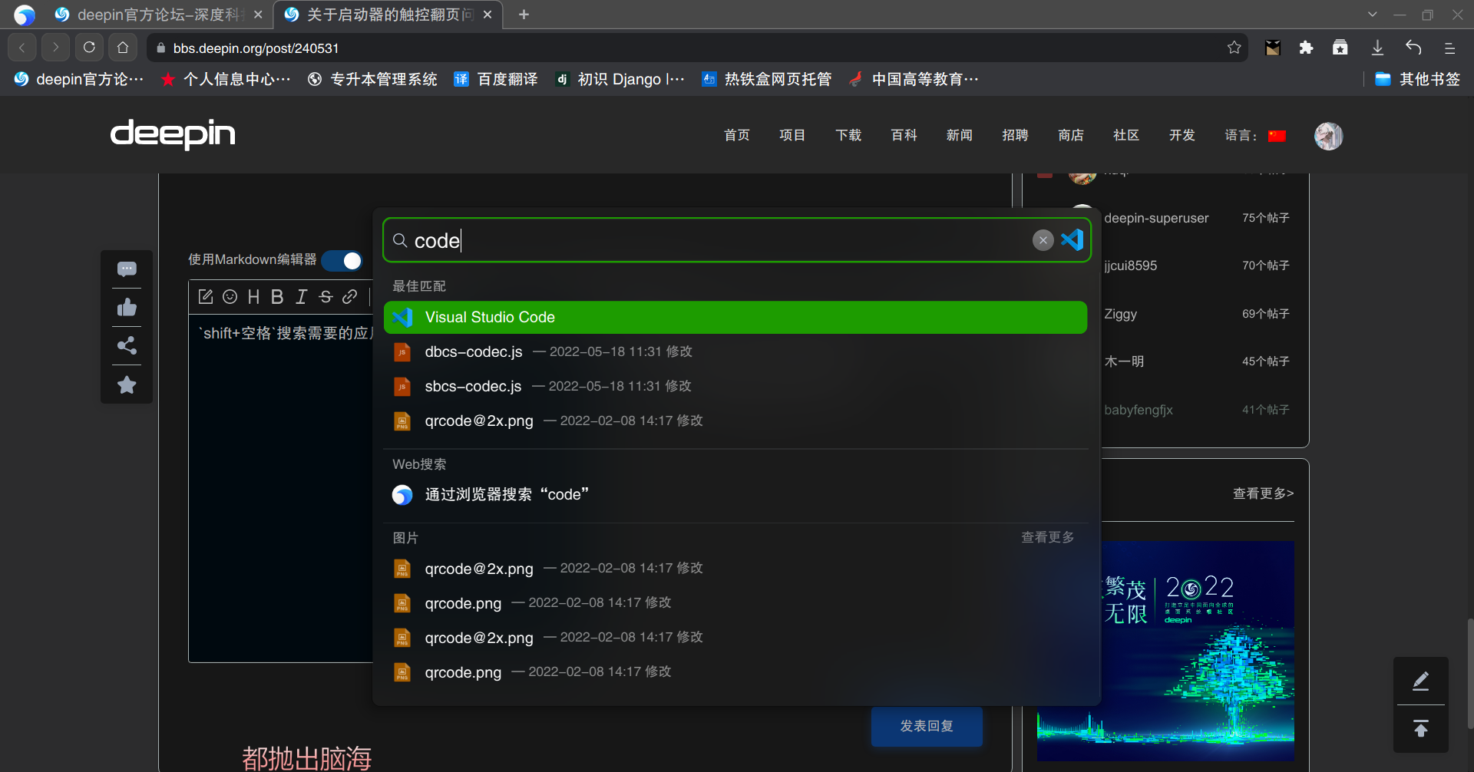Favorite the post with the sidebar star

click(127, 384)
